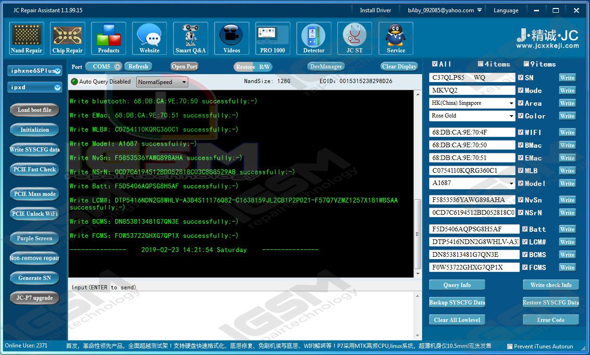Screen dimensions: 590x355
Task: Open the Website chat bubble icon
Action: tap(150, 38)
